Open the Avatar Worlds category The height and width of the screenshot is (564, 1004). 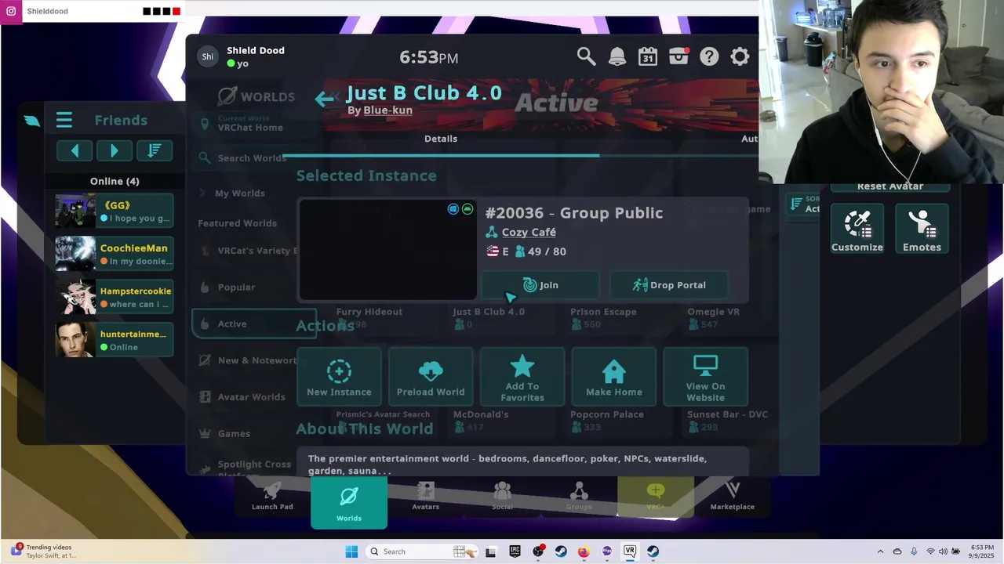[x=251, y=397]
